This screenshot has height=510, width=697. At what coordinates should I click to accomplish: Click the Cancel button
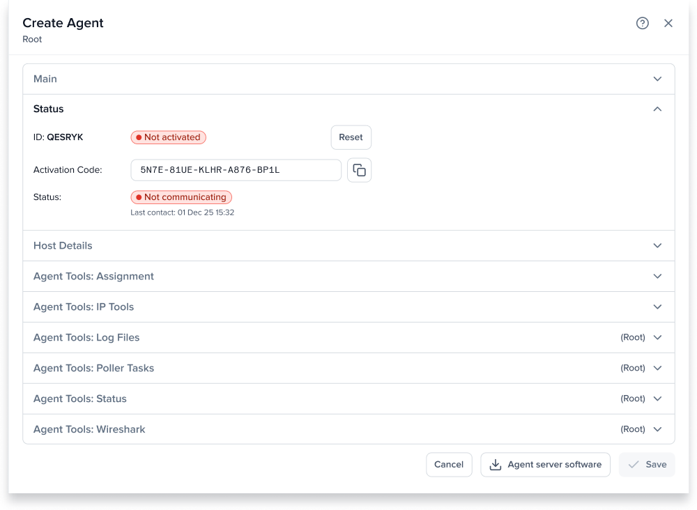click(448, 465)
